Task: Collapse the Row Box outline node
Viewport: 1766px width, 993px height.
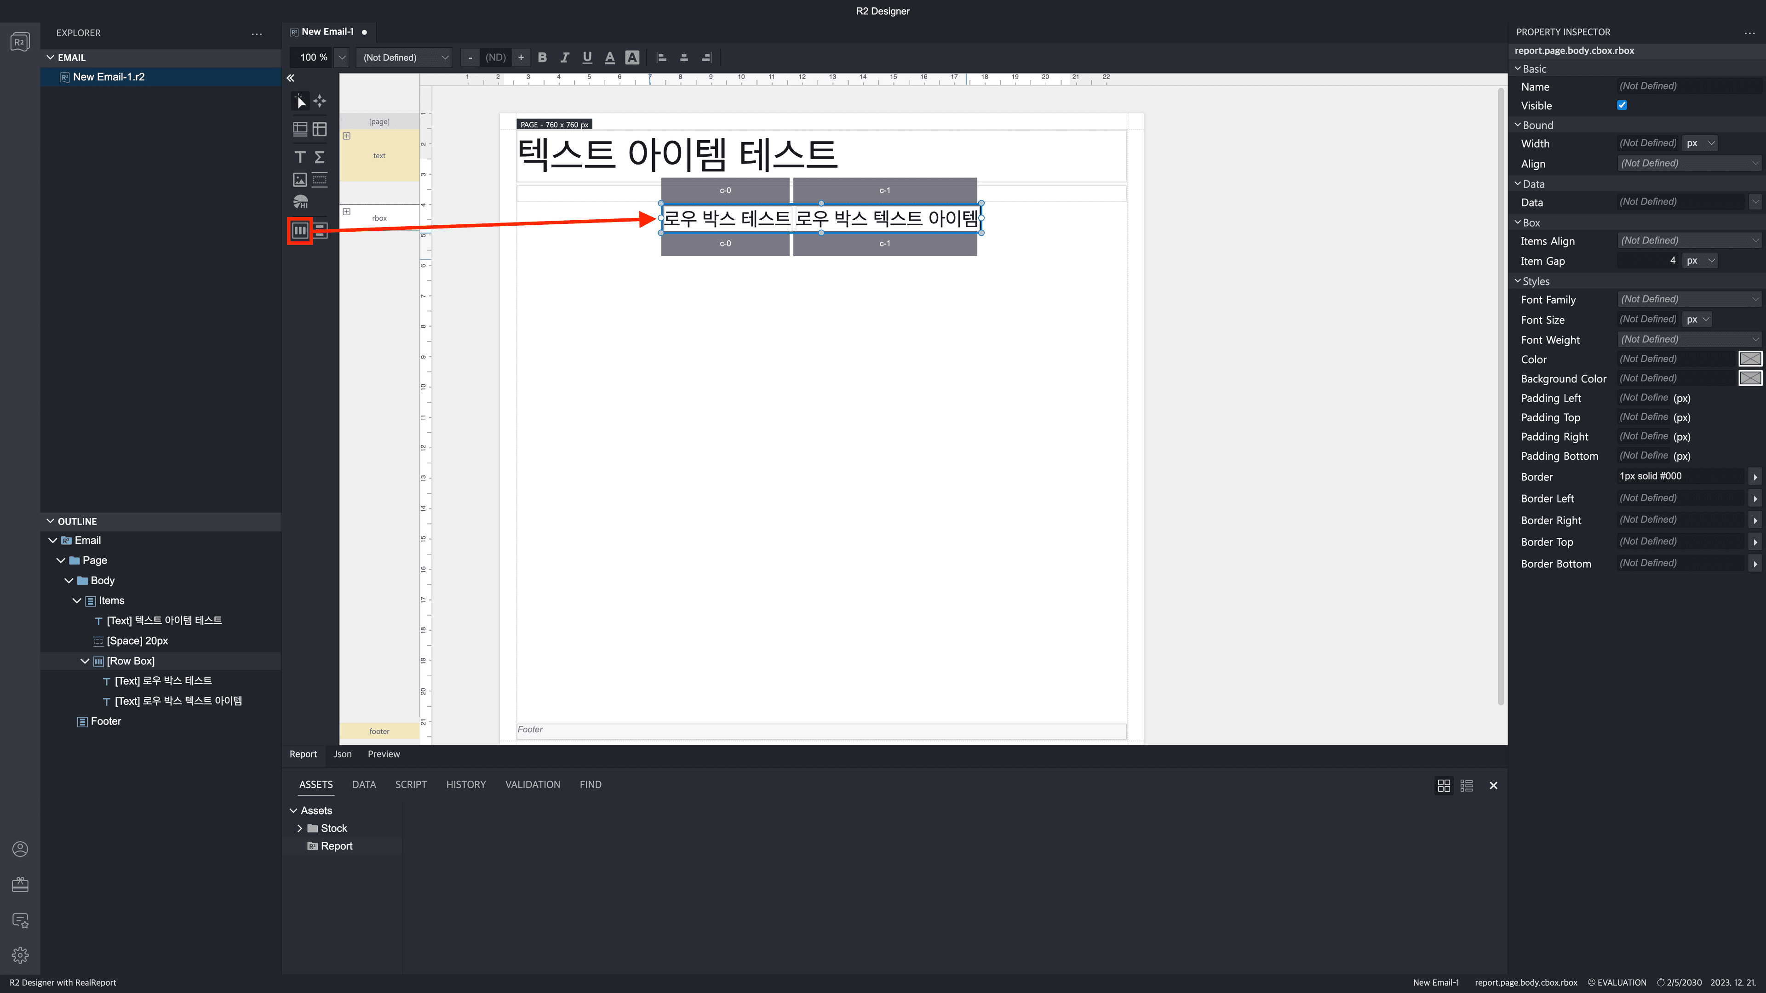Action: coord(85,662)
